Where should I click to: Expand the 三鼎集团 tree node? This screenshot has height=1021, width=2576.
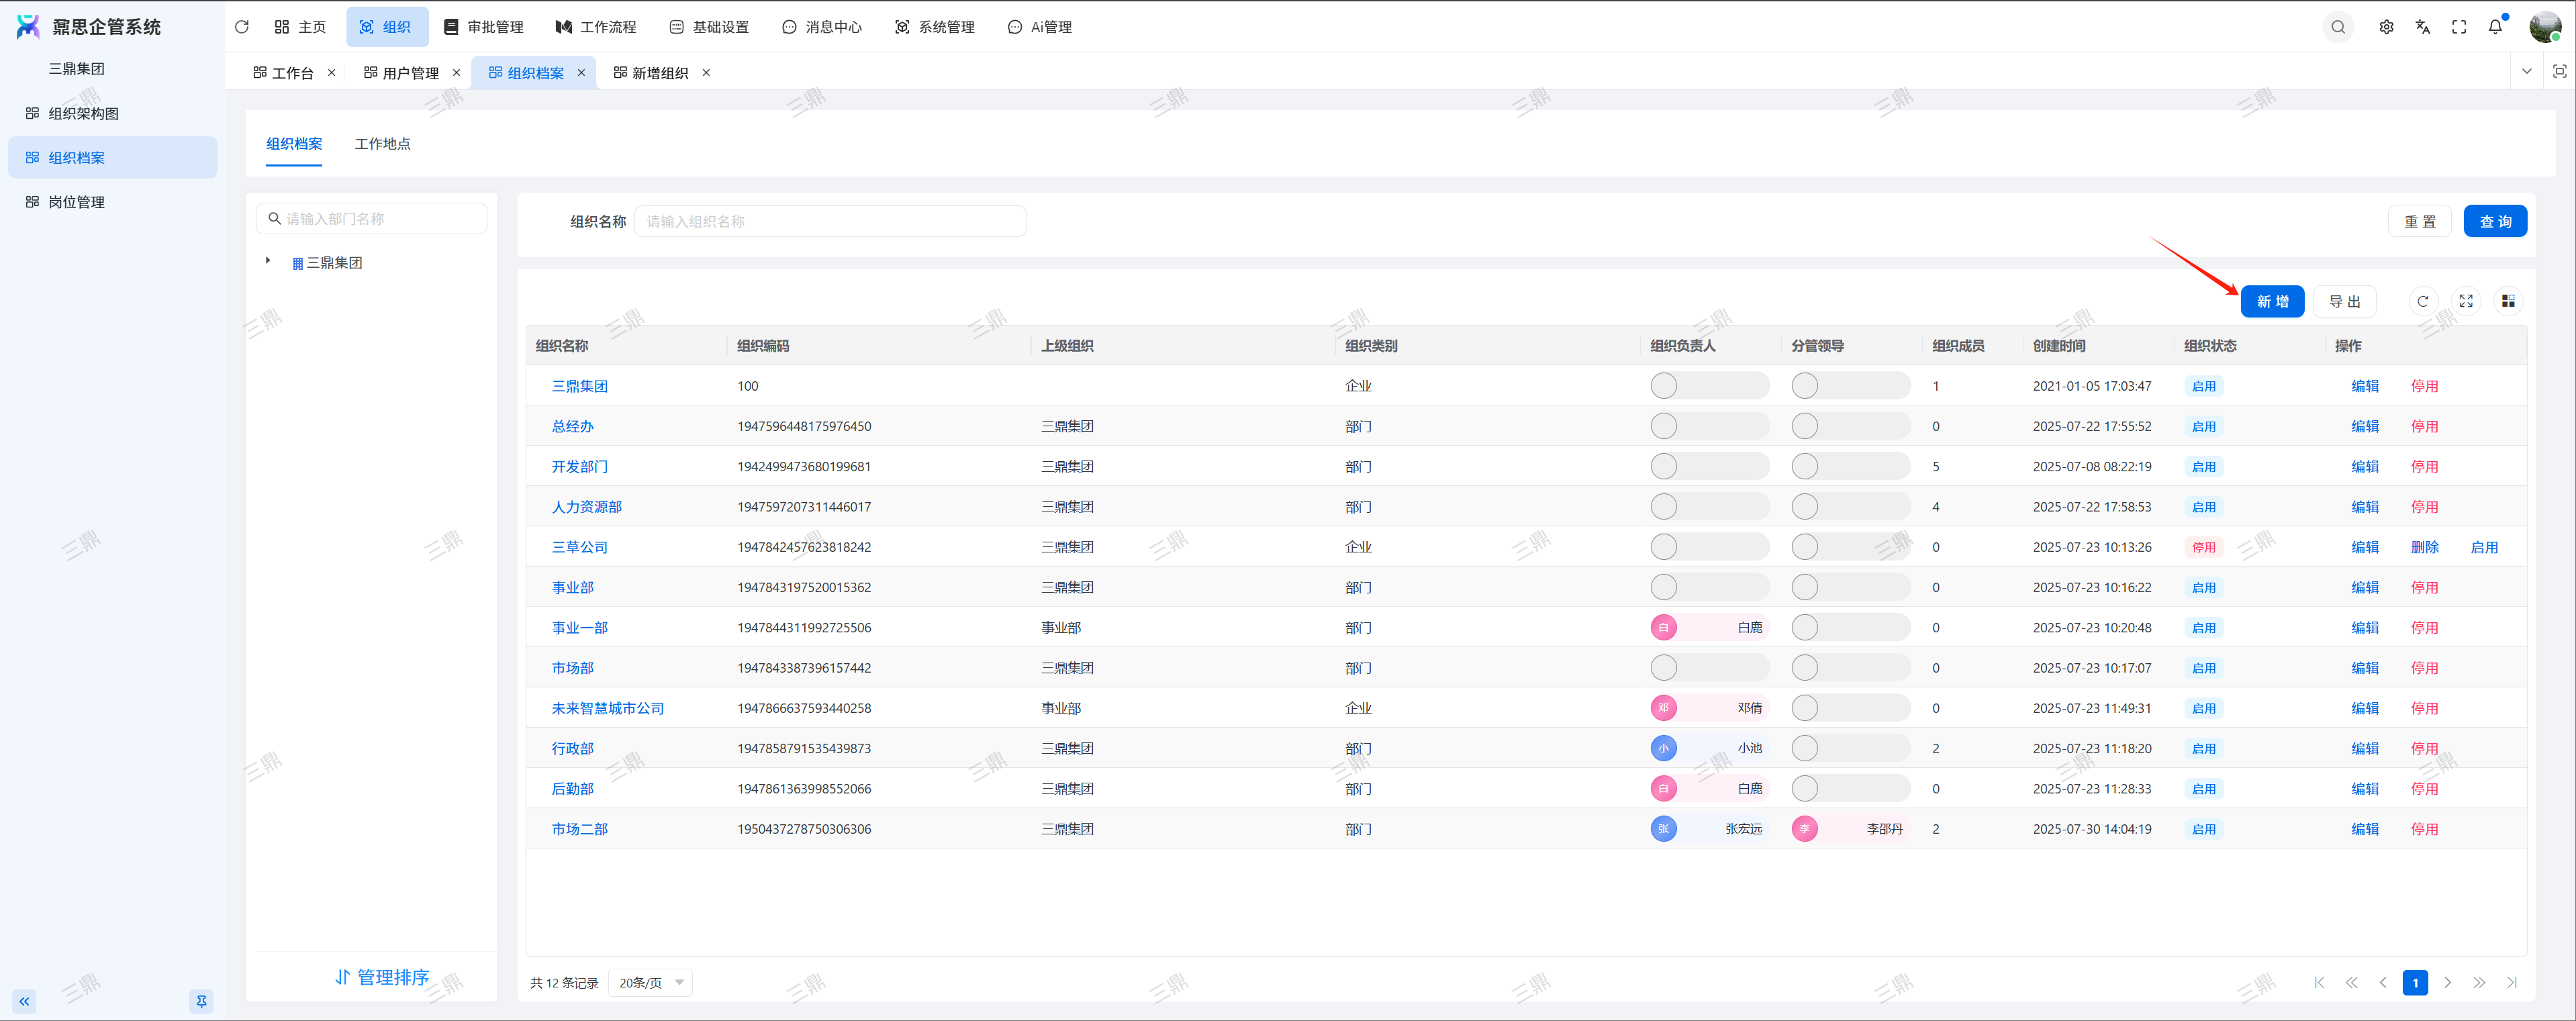268,261
